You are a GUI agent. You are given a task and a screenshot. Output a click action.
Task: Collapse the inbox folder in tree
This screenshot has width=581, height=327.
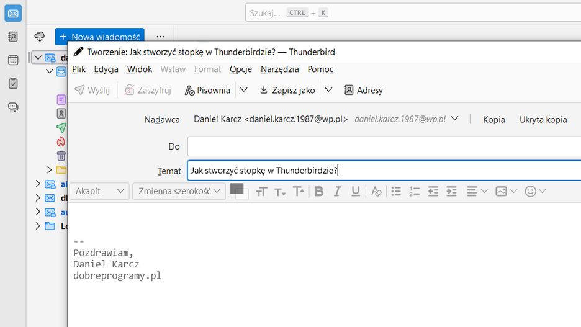coord(49,71)
